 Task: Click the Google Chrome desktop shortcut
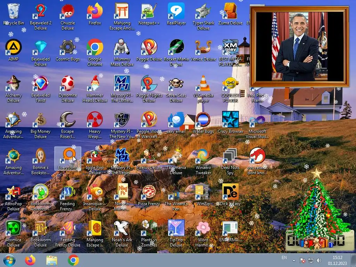coord(95,47)
